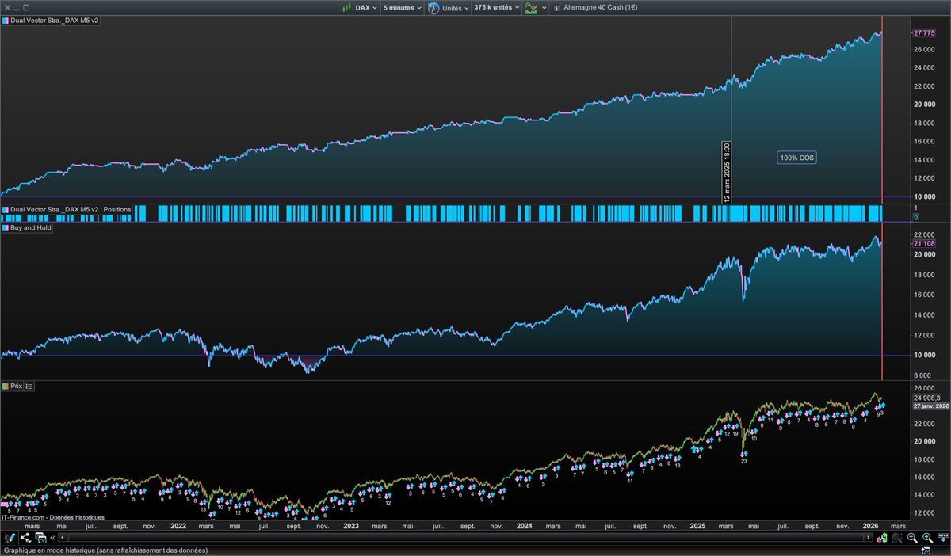Expand the 375 k unités dropdown
951x556 pixels.
[497, 7]
